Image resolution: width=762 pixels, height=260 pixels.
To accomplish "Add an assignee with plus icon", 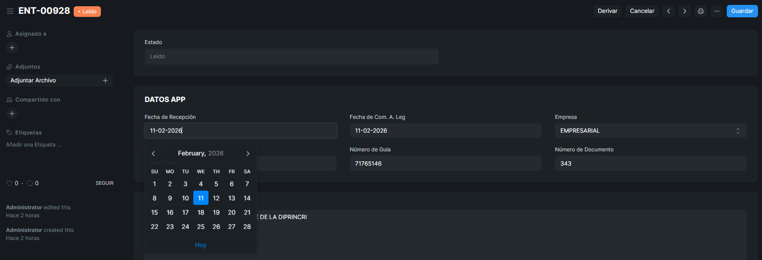I will click(12, 48).
